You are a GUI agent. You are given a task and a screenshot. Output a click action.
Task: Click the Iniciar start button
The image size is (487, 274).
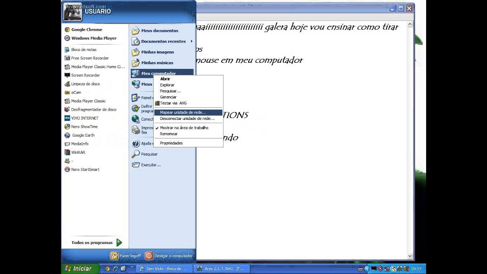[80, 269]
